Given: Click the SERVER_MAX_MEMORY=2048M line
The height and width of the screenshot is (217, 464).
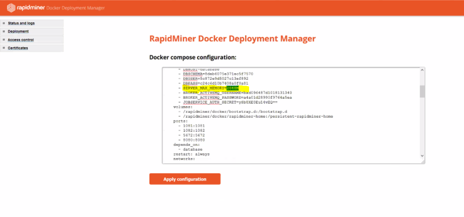Looking at the screenshot, I should coord(208,88).
